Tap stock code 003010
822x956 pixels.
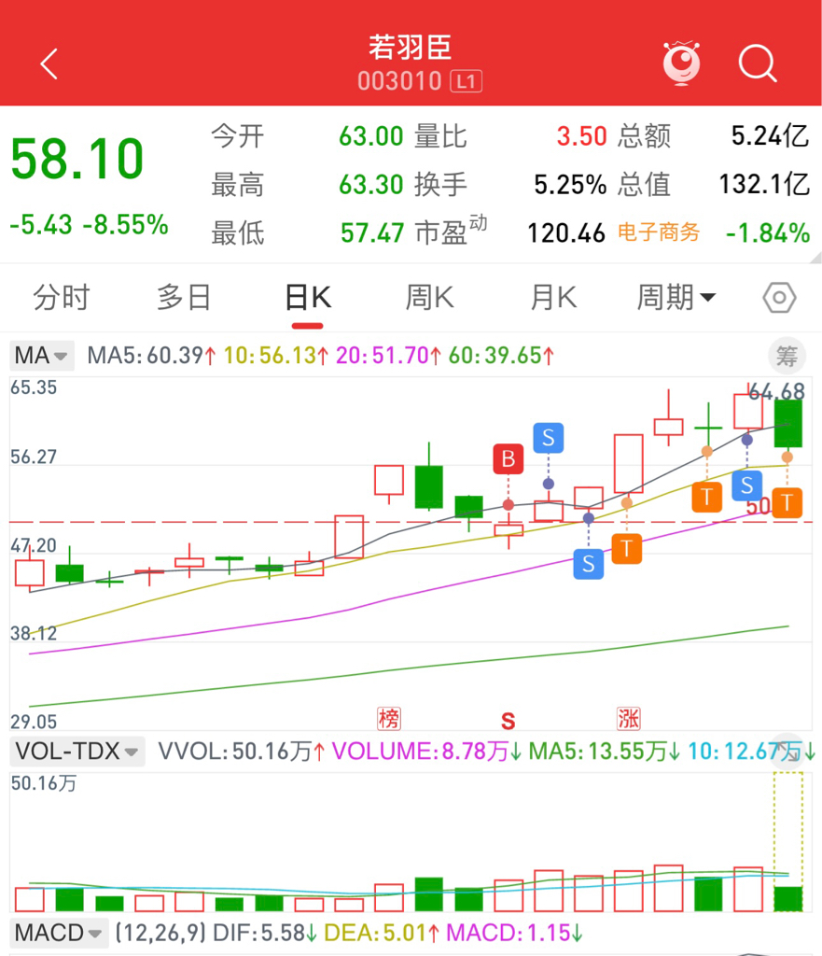tap(399, 82)
